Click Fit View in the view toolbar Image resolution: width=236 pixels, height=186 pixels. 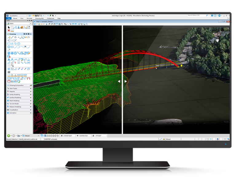coord(57,24)
